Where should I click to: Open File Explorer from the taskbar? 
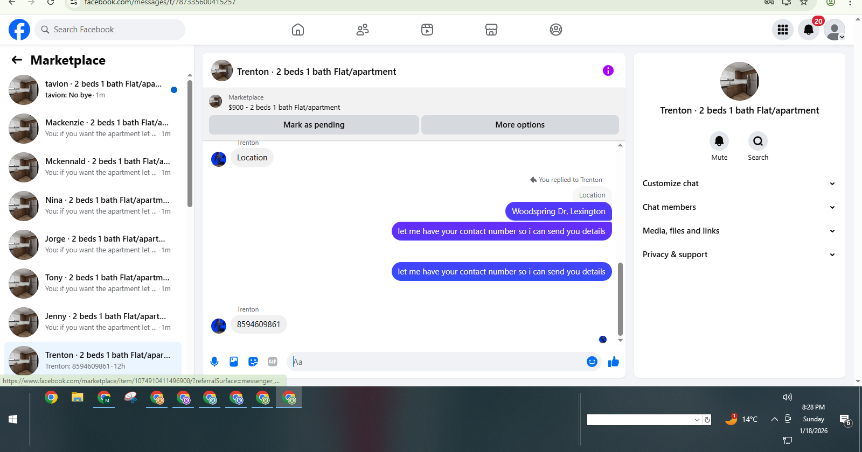pyautogui.click(x=78, y=398)
